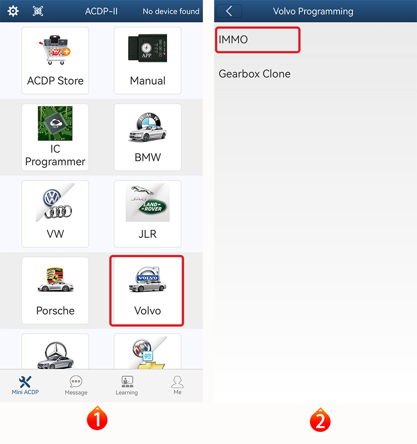
Task: Switch to the Message tab
Action: (x=76, y=385)
